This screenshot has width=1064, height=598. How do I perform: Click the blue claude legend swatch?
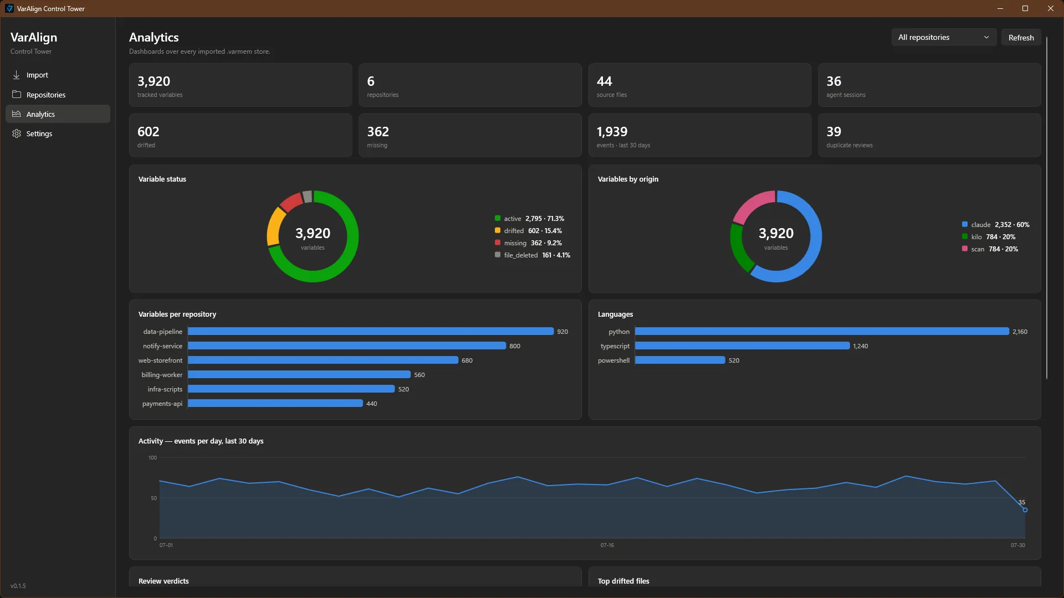[965, 224]
